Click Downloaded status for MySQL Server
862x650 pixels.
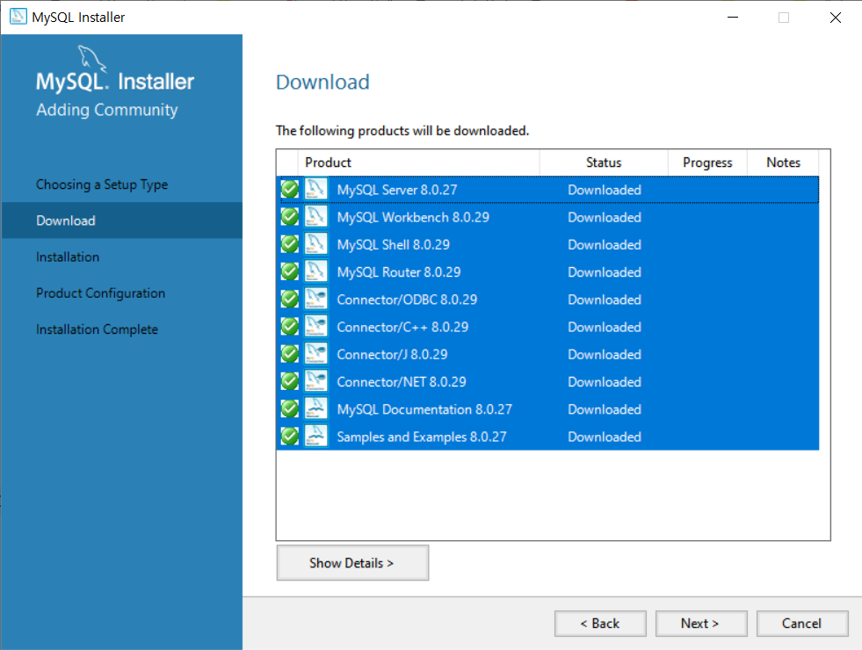[605, 190]
